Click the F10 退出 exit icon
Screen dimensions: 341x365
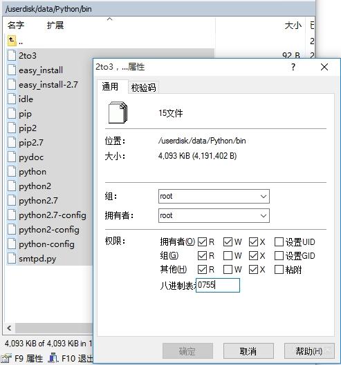coord(54,358)
